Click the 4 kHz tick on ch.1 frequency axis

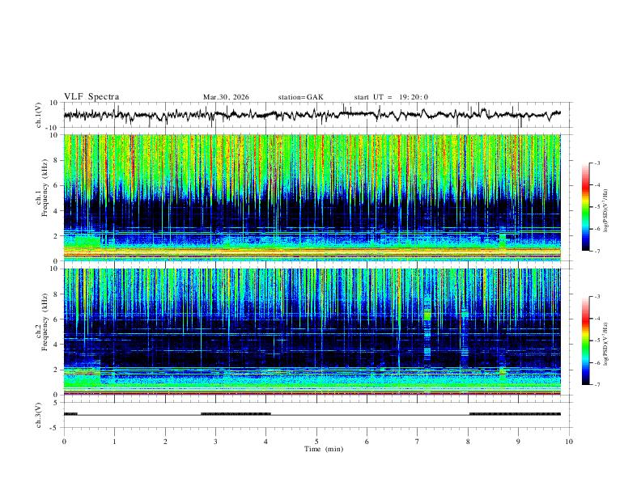[56, 211]
